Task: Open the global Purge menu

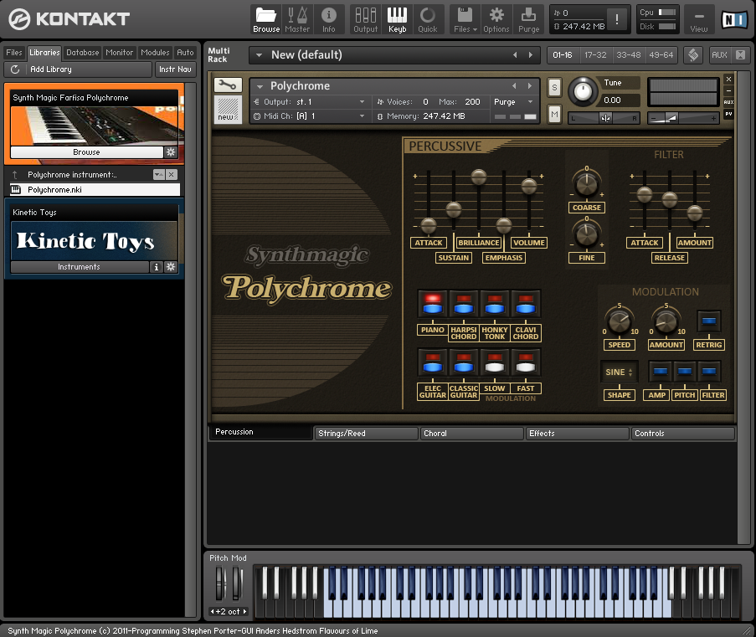Action: pos(528,20)
